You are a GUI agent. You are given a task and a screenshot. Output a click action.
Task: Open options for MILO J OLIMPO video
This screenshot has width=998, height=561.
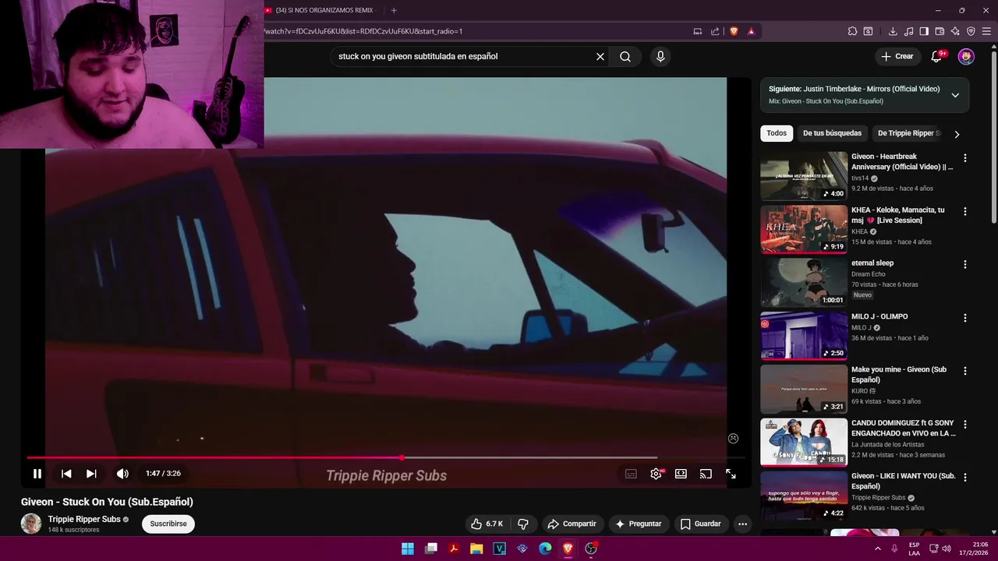click(x=965, y=318)
